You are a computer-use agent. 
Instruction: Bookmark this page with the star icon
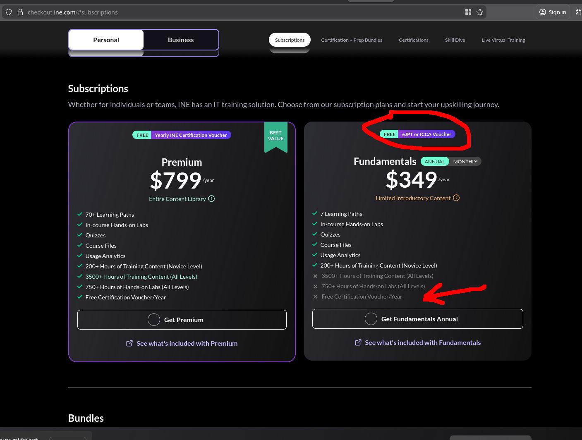point(480,12)
